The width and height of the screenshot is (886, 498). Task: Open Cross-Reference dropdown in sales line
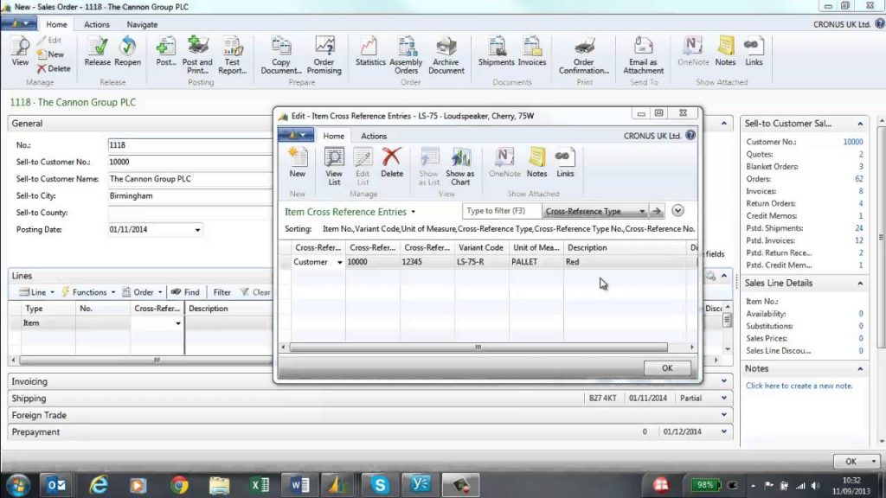[x=178, y=323]
